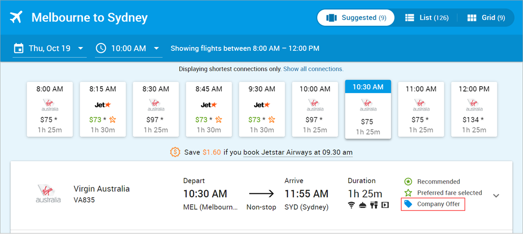Switch to the Grid (9) view tab

(486, 17)
